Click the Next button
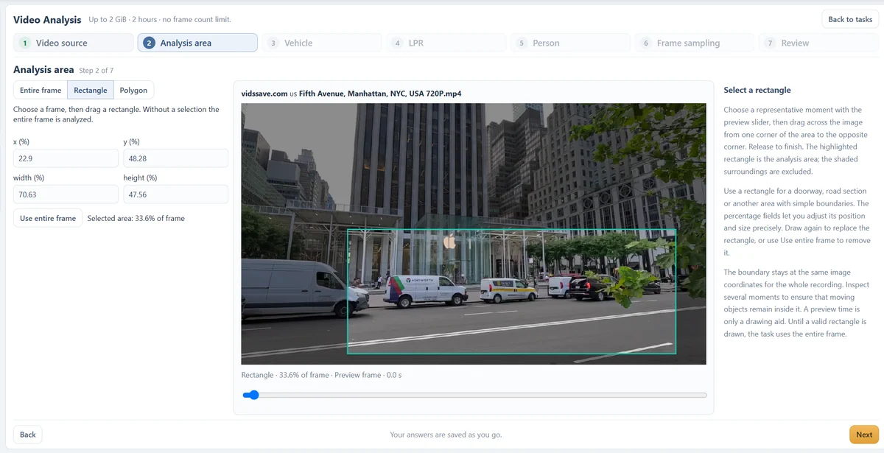884x453 pixels. [x=864, y=435]
